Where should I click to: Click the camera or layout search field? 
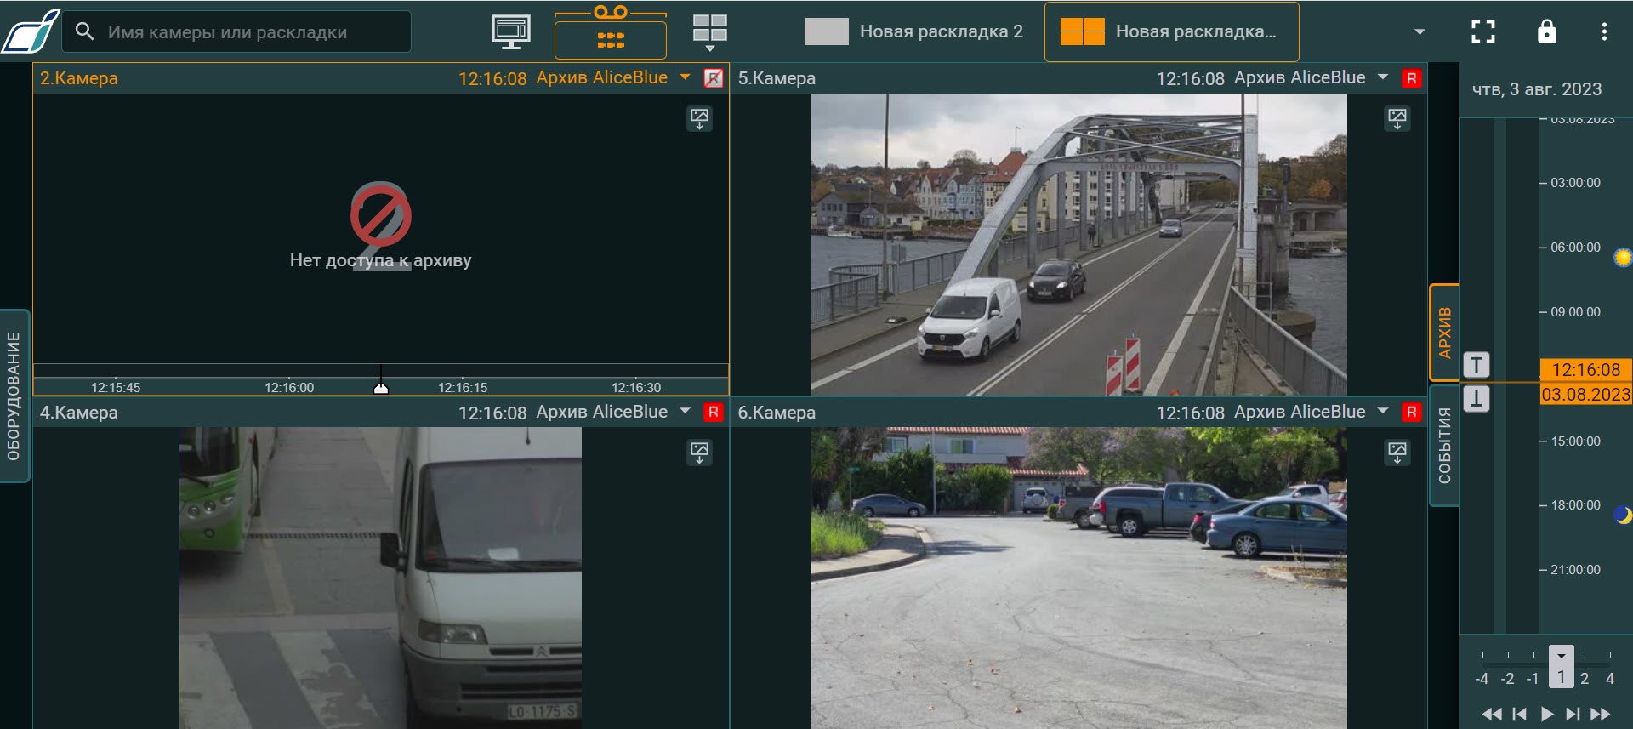click(238, 32)
